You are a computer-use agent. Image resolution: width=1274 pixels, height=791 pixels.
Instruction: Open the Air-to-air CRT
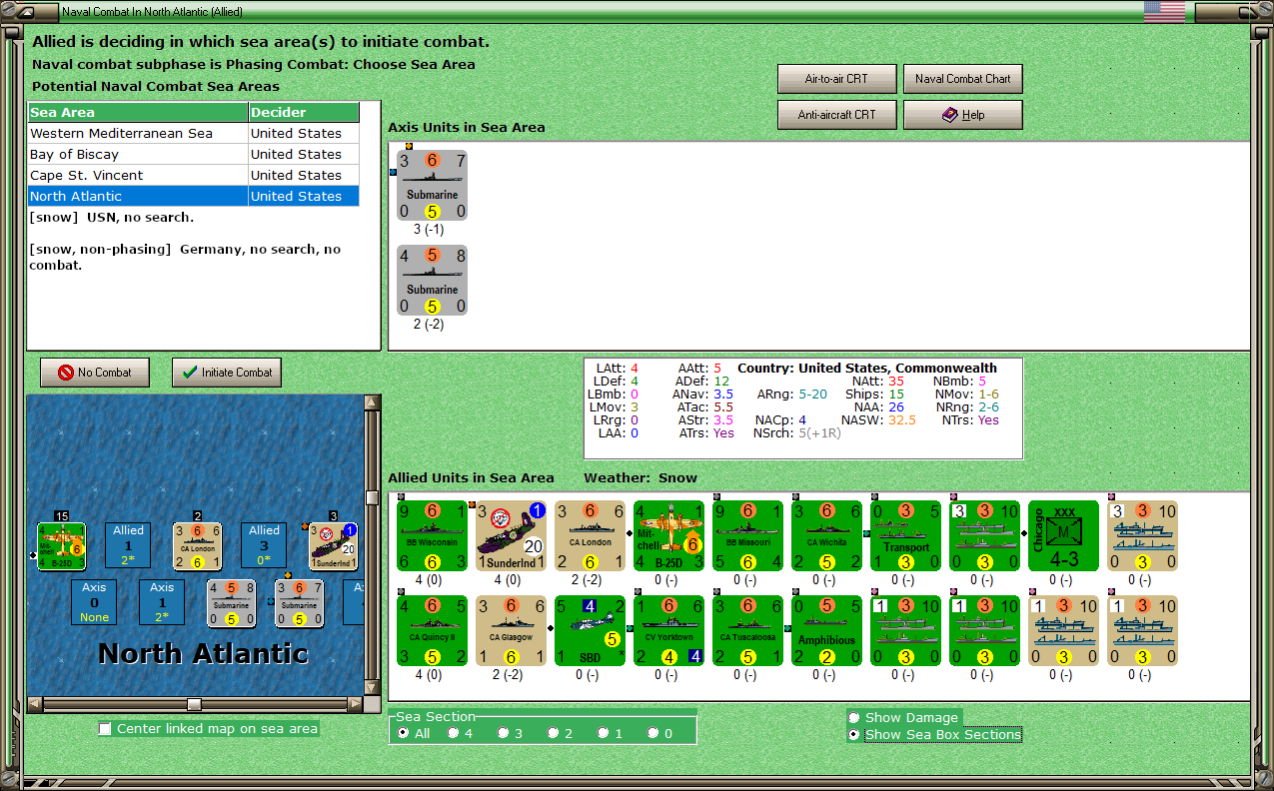(x=837, y=79)
